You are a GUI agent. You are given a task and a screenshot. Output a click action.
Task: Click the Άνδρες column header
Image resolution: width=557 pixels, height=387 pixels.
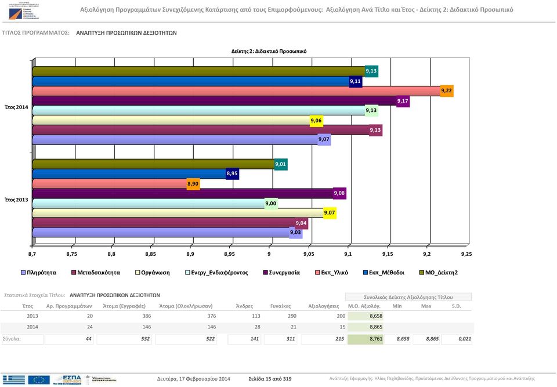point(244,306)
